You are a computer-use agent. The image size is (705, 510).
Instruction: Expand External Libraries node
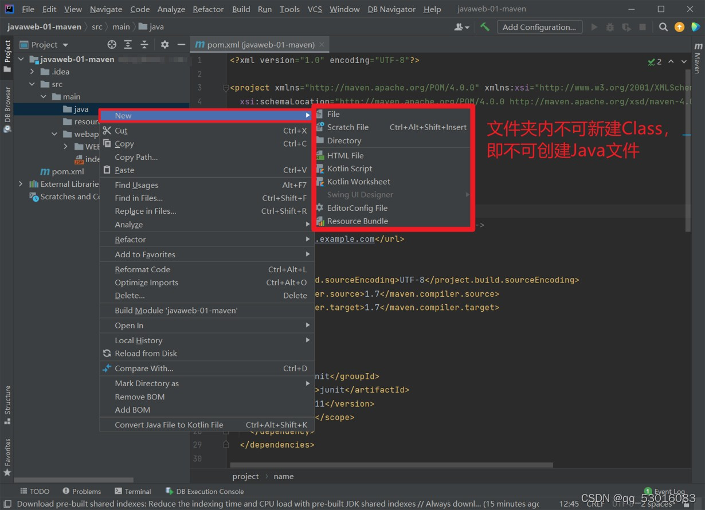coord(21,184)
